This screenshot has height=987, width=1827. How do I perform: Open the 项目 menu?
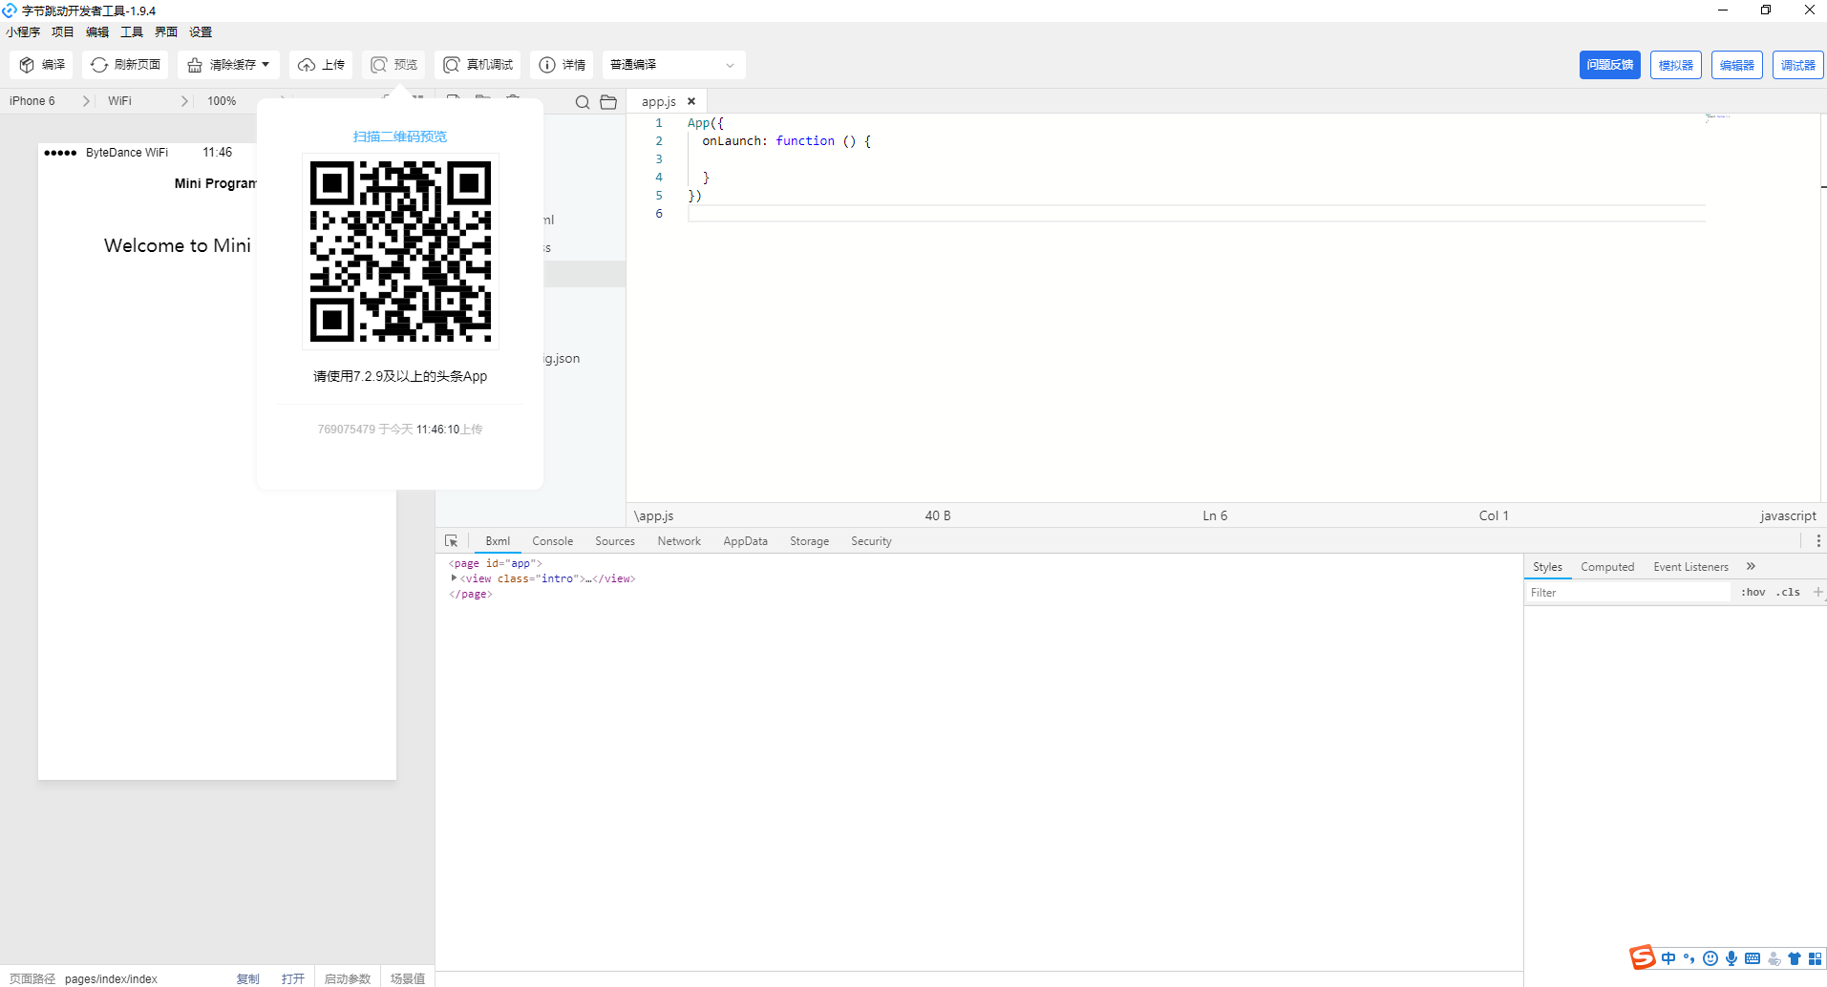[x=63, y=32]
